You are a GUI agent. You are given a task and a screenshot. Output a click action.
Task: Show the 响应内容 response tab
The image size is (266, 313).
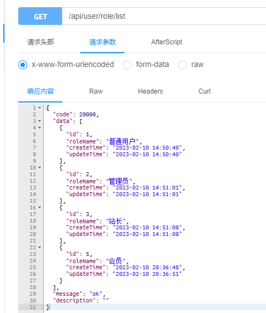41,91
